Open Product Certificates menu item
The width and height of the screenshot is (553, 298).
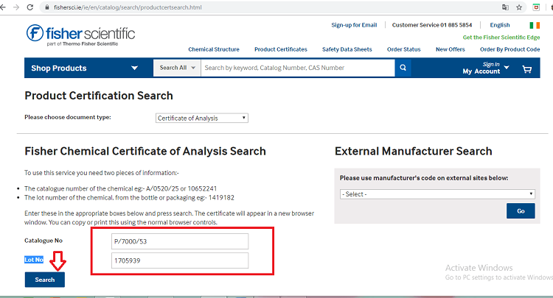coord(281,49)
